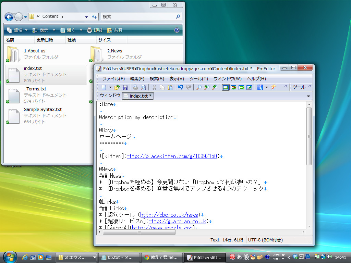Viewport: 351px width, 263px height.
Task: Save the document with the floppy icon
Action: 125,87
